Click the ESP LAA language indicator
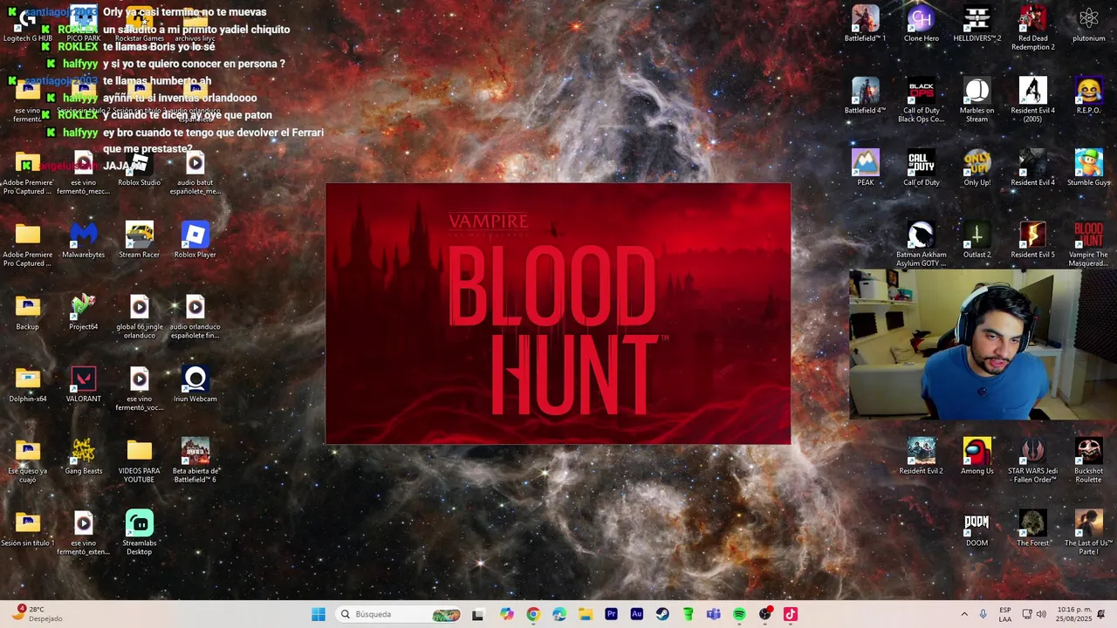This screenshot has width=1117, height=628. coord(1005,614)
